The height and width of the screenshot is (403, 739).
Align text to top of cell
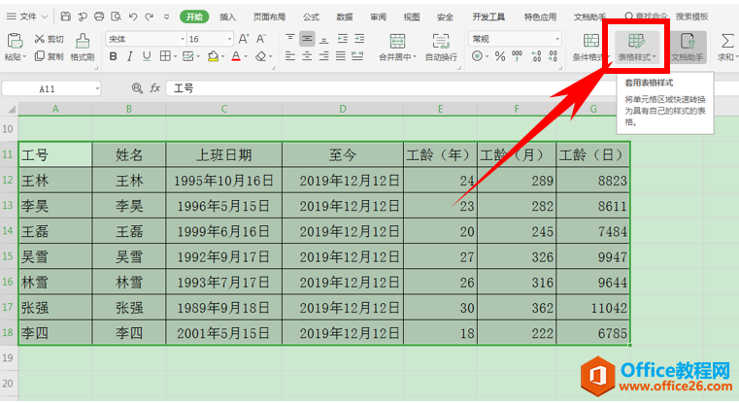(x=290, y=39)
